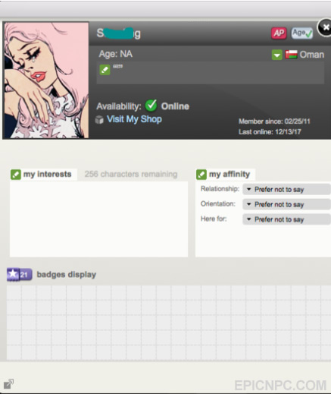Image resolution: width=331 pixels, height=394 pixels.
Task: Click inside the my interests text box
Action: pyautogui.click(x=98, y=219)
